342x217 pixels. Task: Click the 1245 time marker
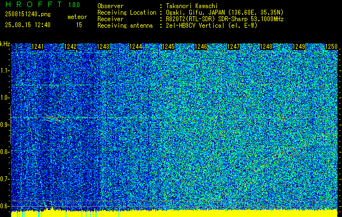pyautogui.click(x=168, y=47)
